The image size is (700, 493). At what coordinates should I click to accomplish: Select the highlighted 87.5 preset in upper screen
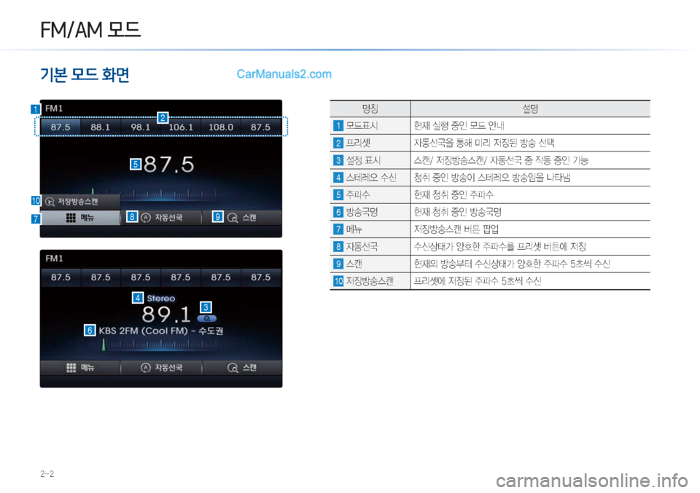point(61,127)
